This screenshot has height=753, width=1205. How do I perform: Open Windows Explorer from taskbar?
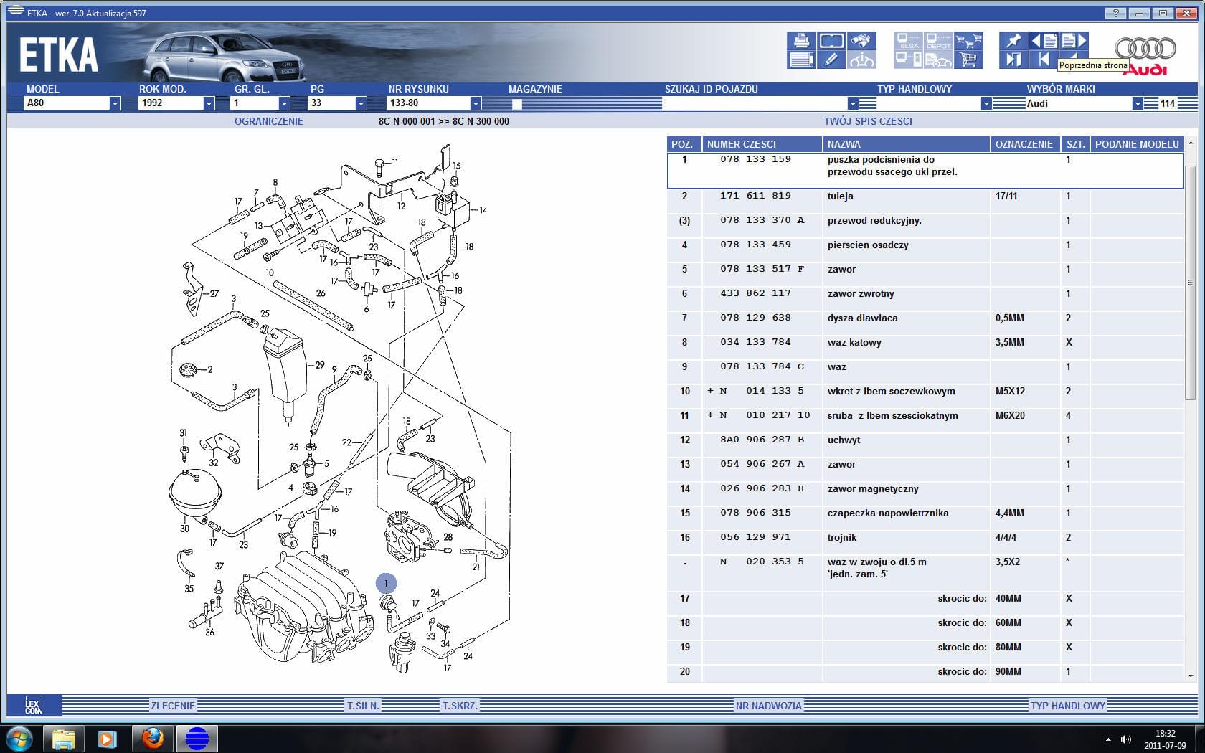click(x=64, y=738)
